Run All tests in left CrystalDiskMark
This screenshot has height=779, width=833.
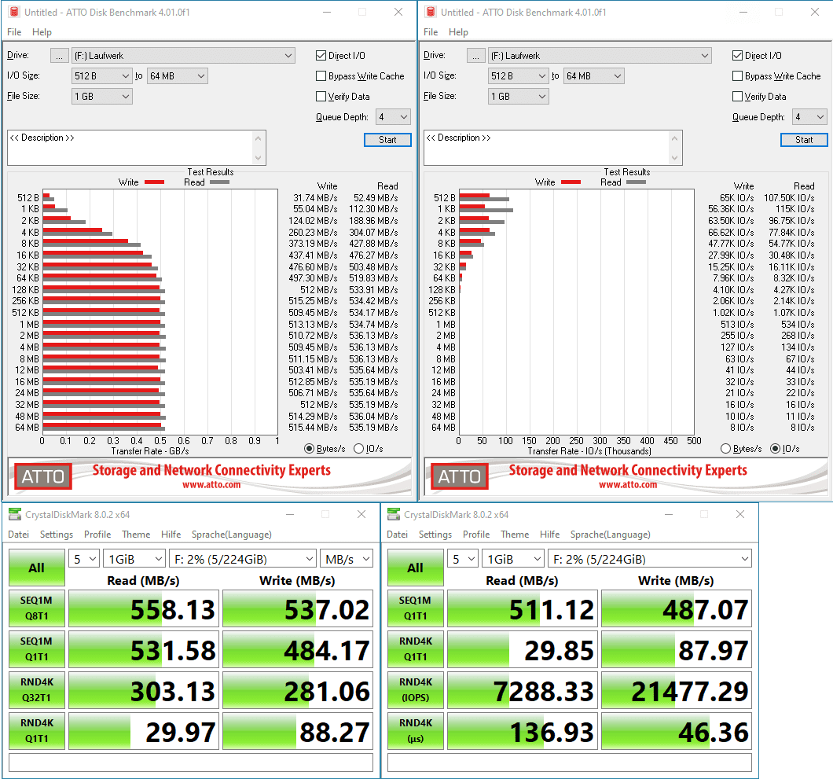click(x=37, y=568)
